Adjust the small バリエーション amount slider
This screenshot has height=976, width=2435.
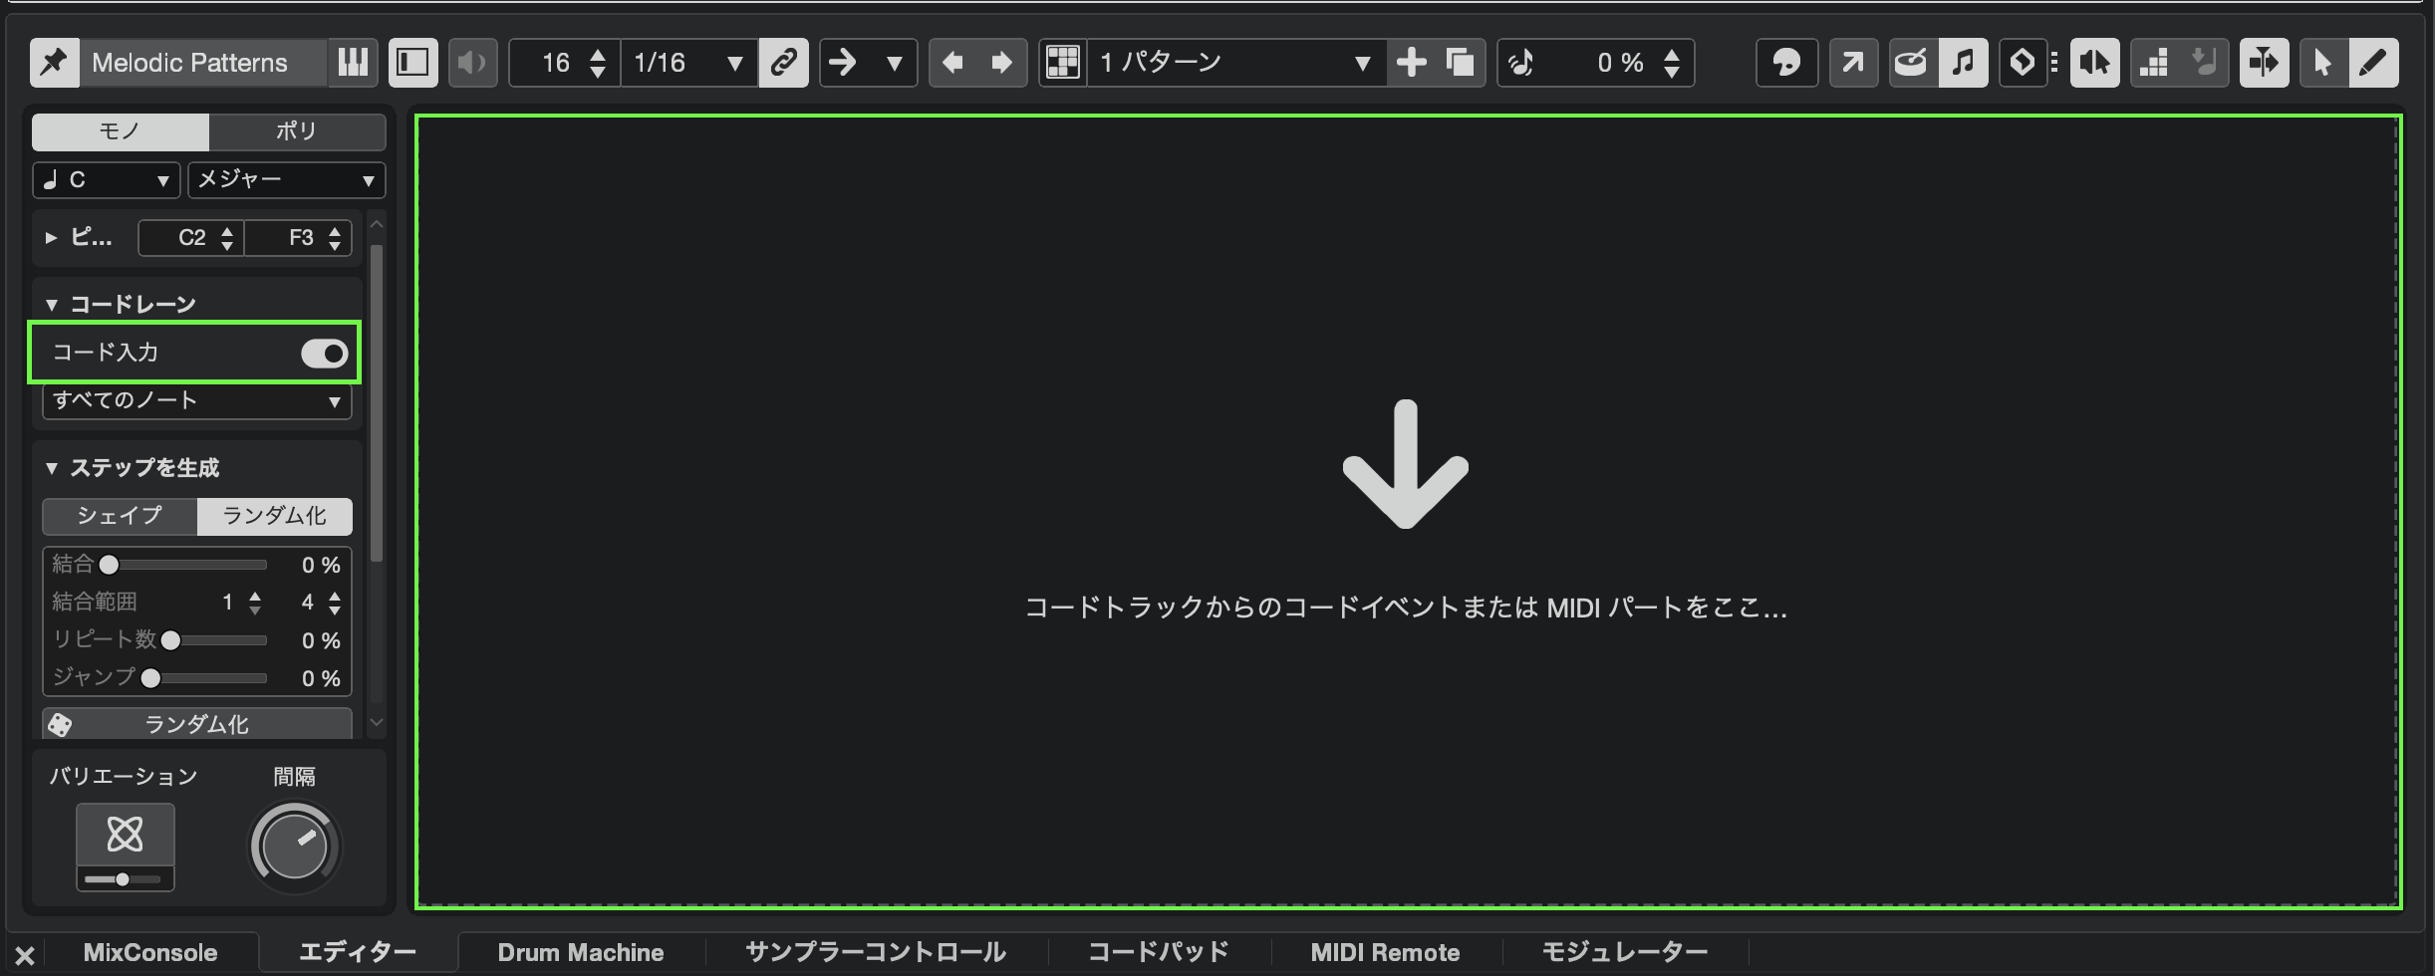click(123, 879)
